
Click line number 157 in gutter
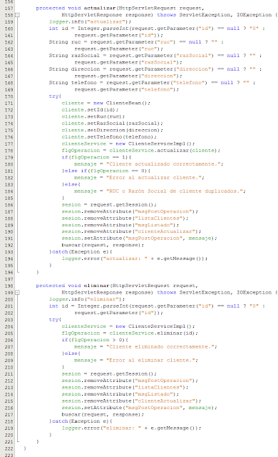point(9,8)
